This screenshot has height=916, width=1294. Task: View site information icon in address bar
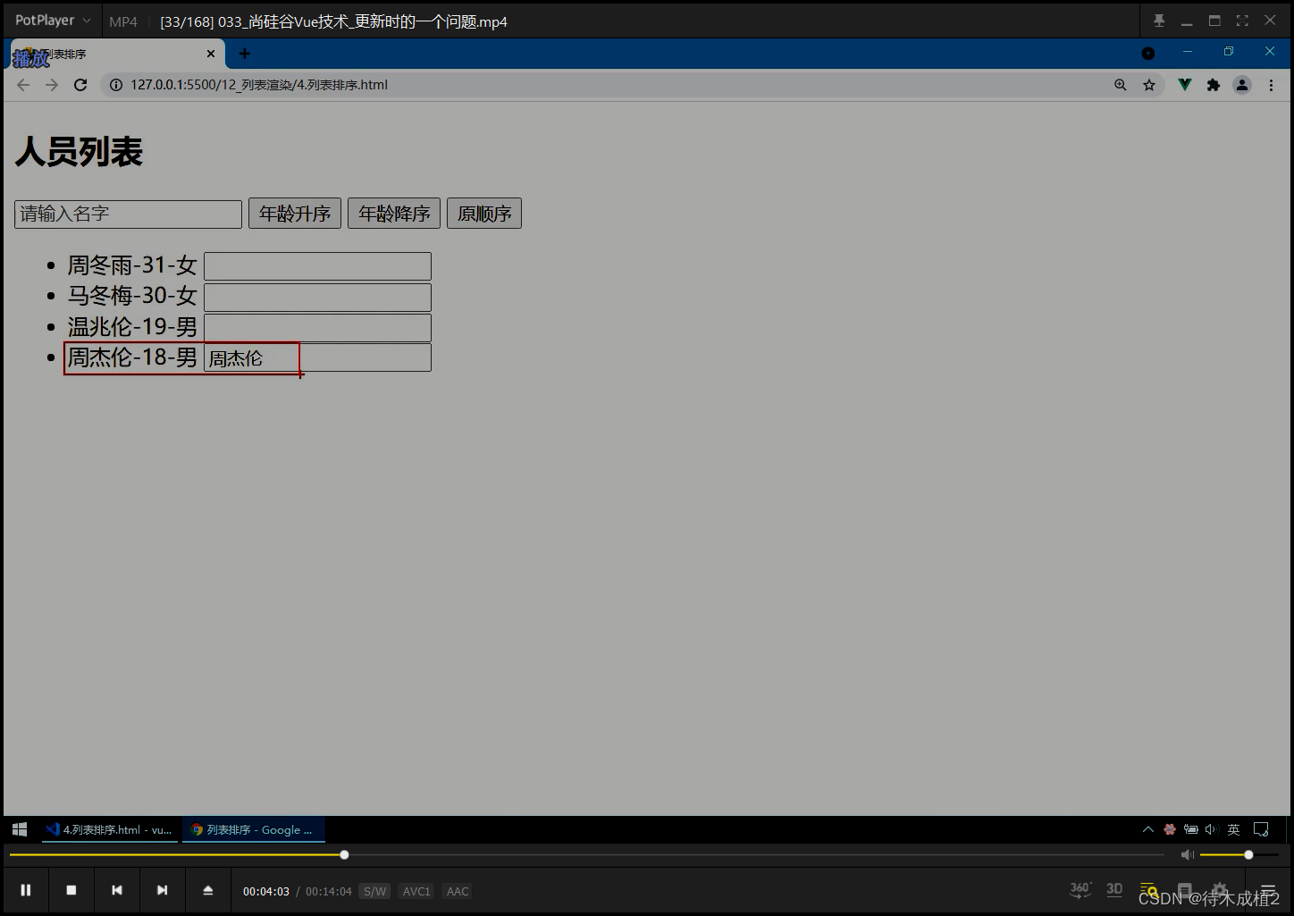[x=116, y=85]
